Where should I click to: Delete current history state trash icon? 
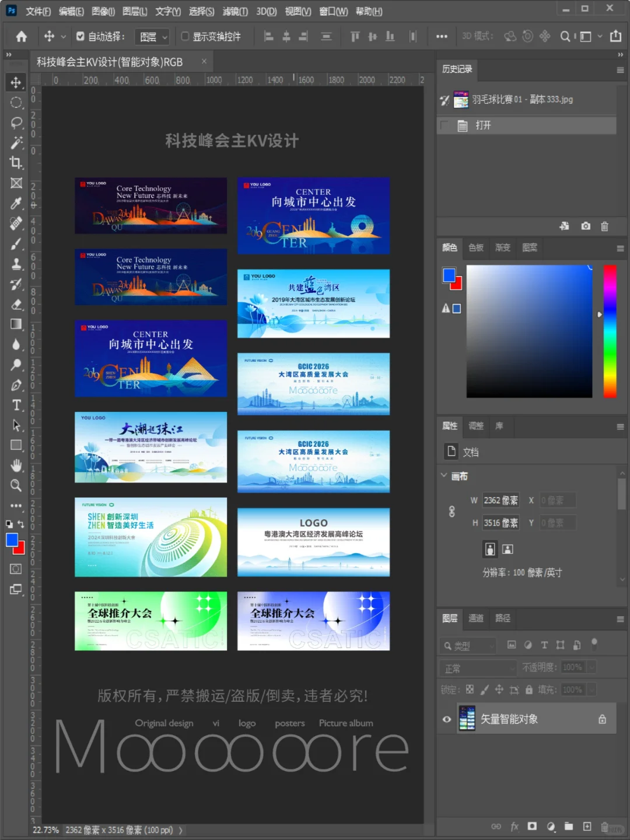[x=605, y=226]
